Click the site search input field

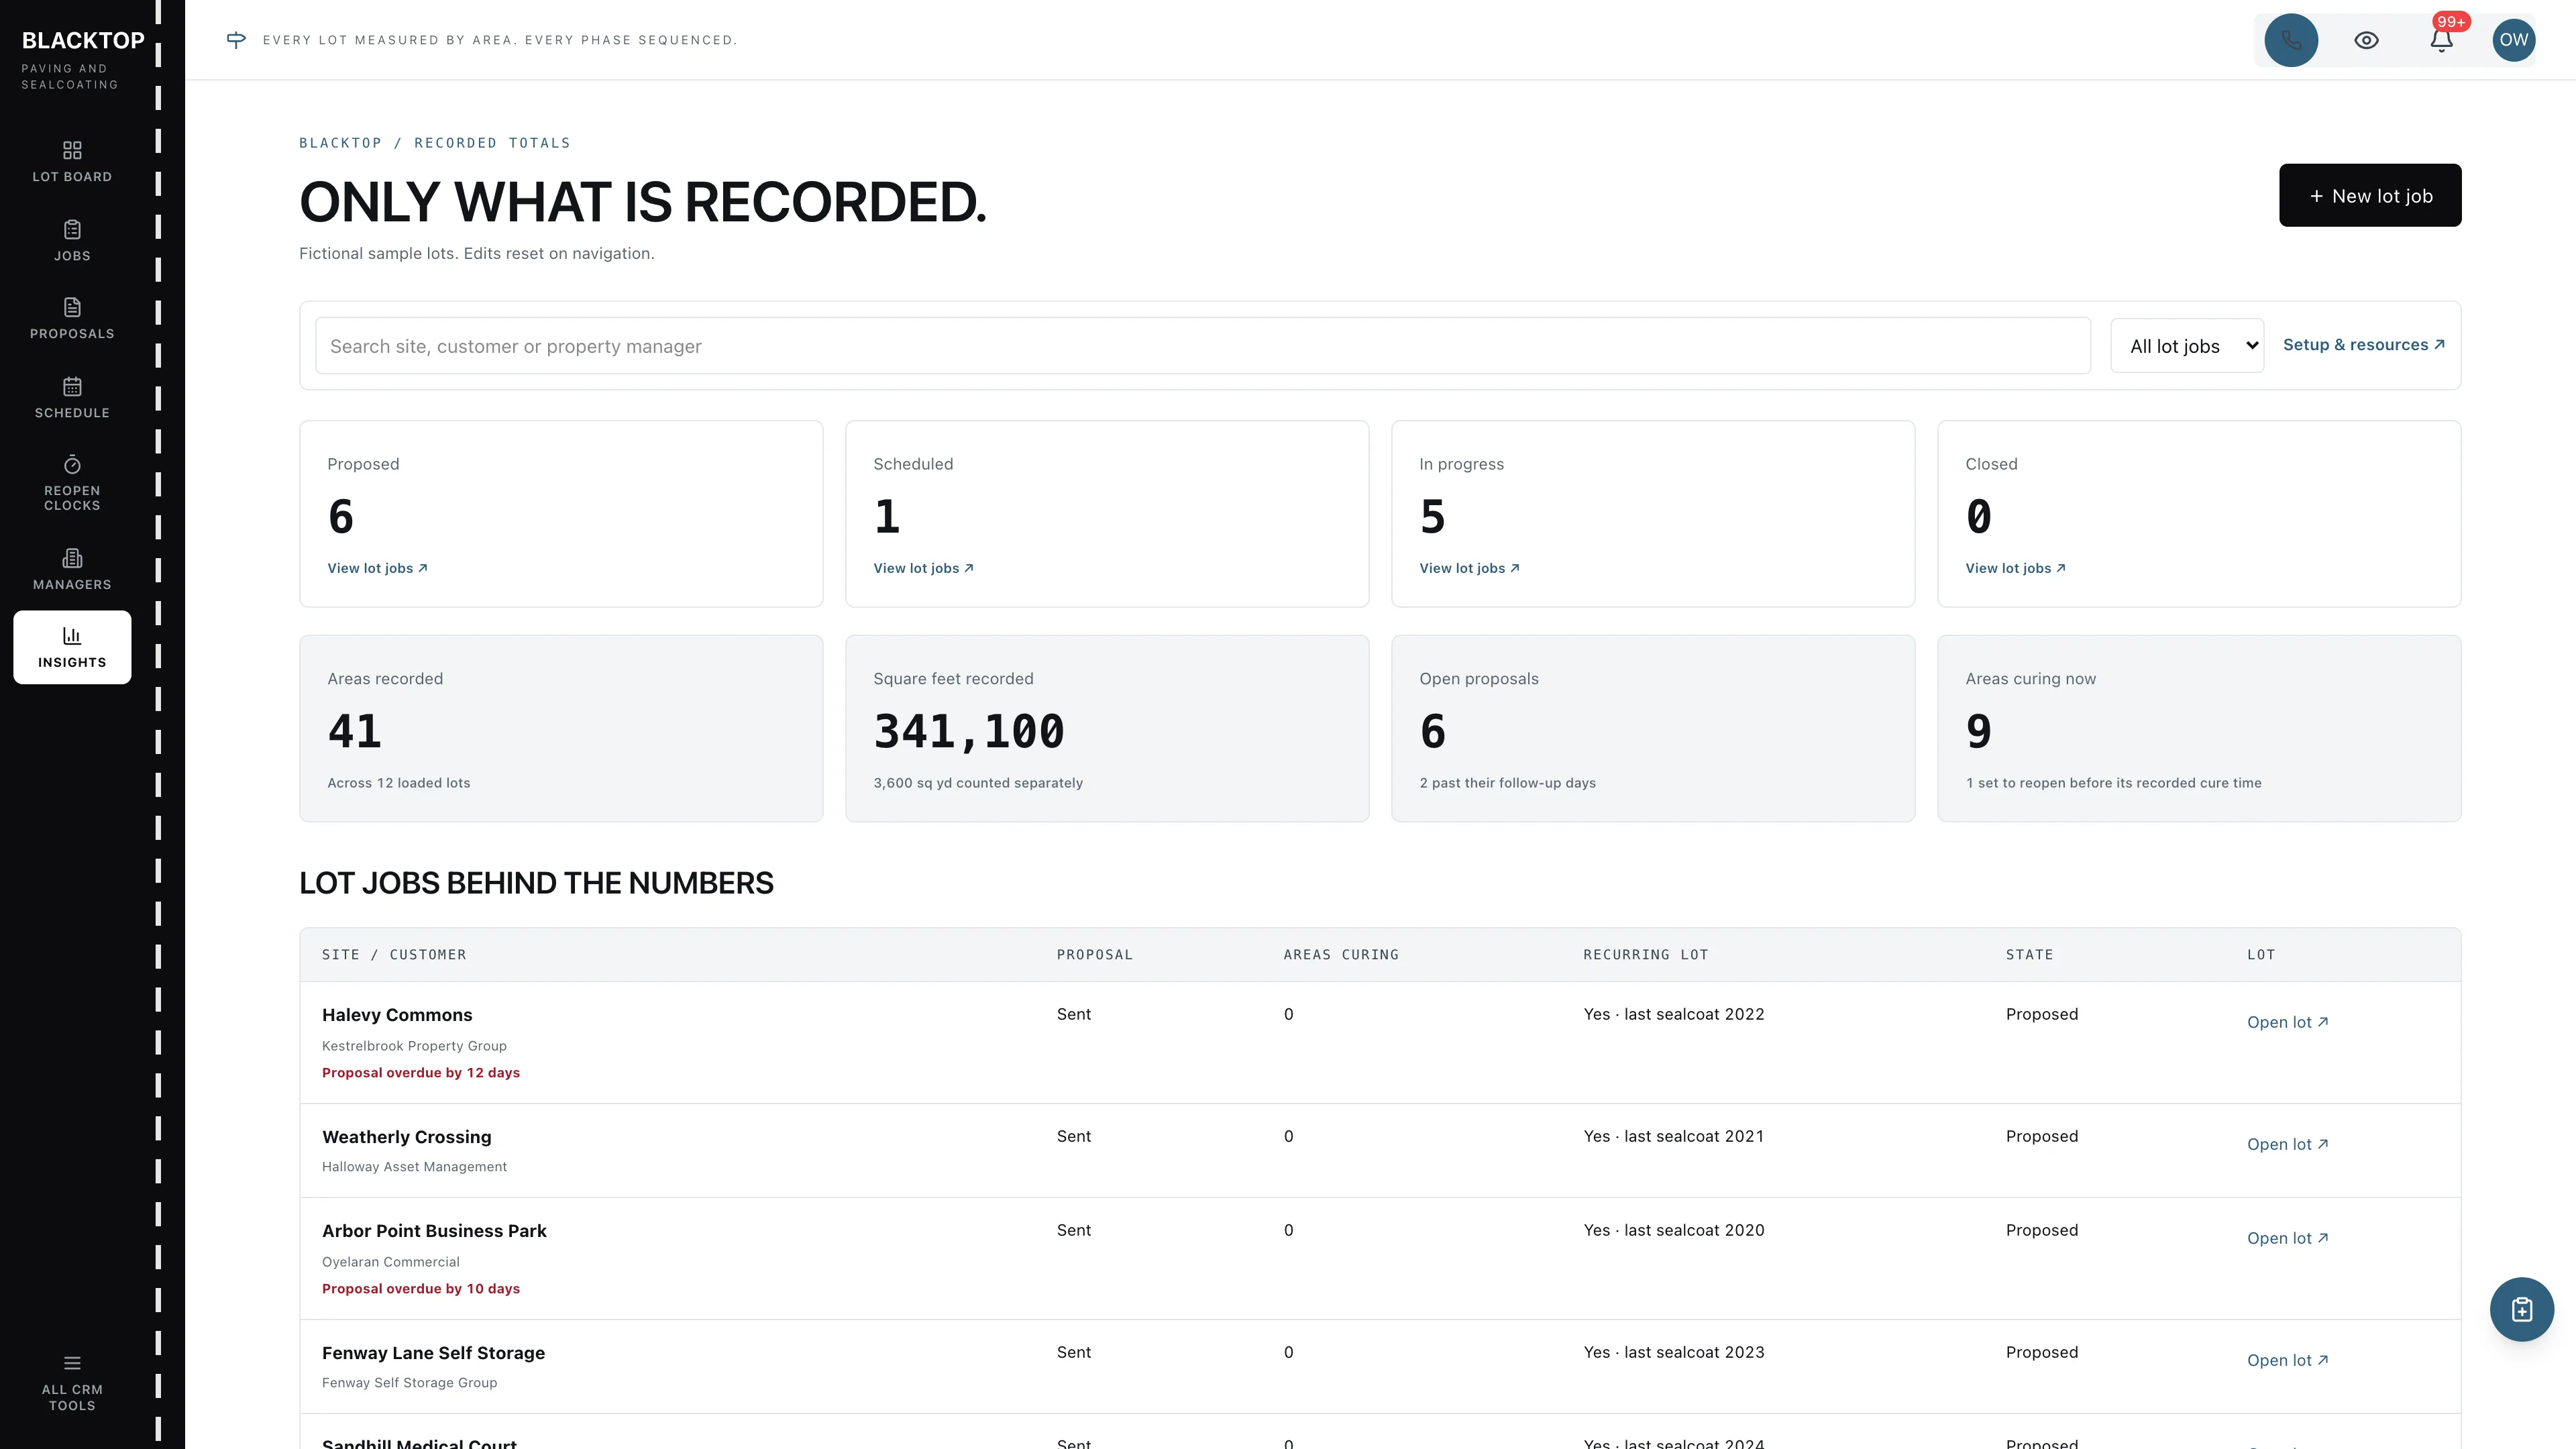click(1202, 346)
